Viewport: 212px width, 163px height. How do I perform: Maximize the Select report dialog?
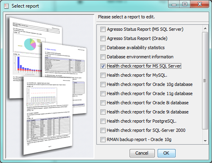pos(185,4)
